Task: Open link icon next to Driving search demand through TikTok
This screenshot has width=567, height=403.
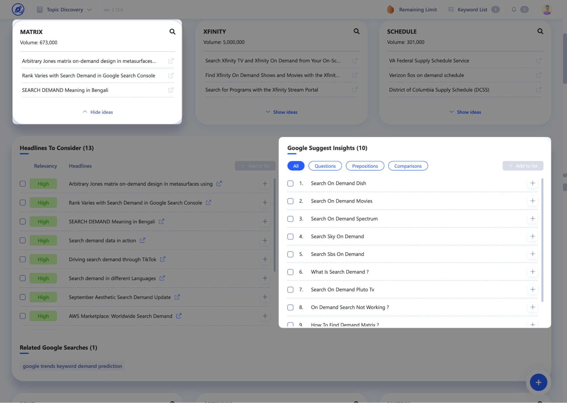Action: pyautogui.click(x=163, y=259)
